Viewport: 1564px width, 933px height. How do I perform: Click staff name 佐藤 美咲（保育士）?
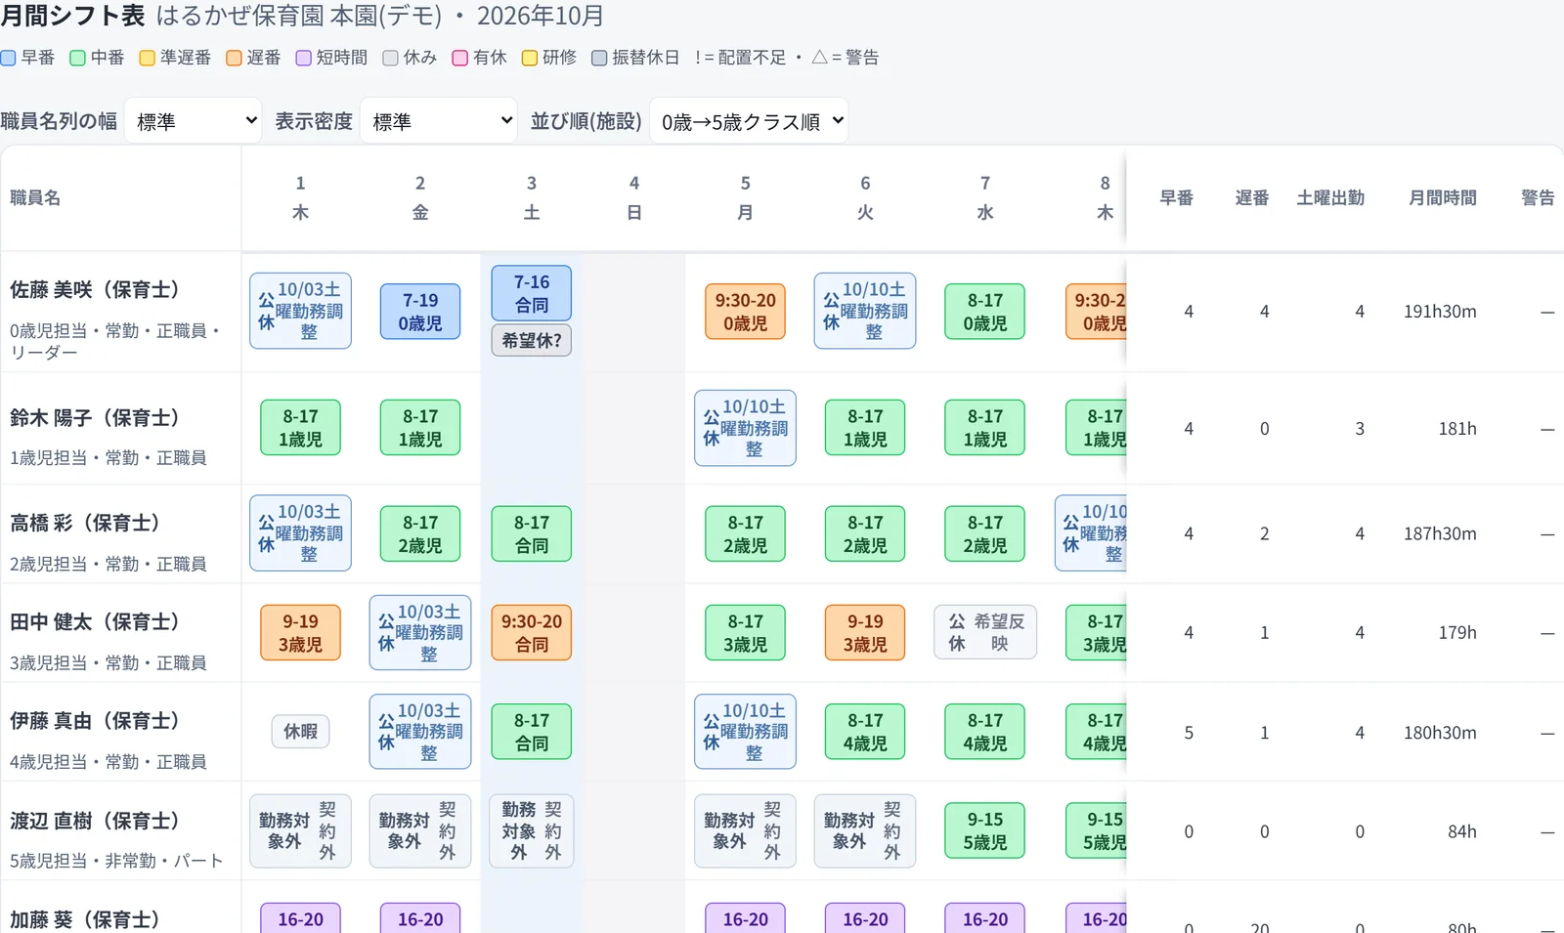coord(95,290)
